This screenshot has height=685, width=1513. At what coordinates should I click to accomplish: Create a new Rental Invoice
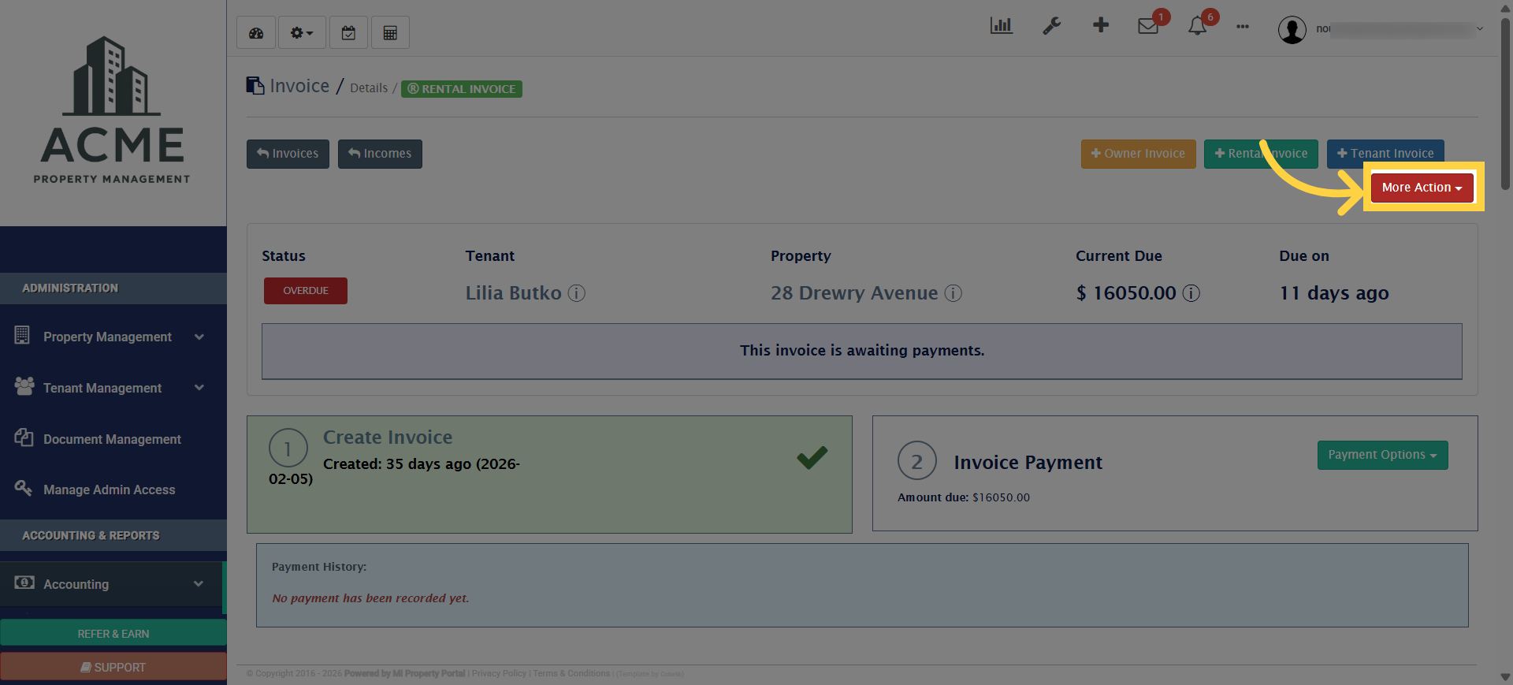point(1261,154)
